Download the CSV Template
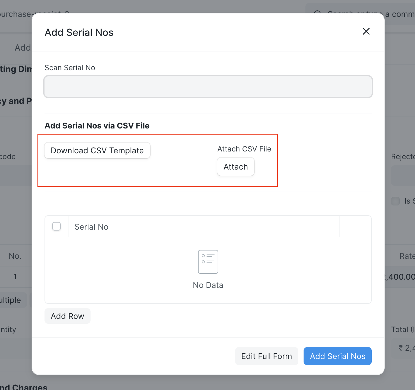The image size is (415, 390). (97, 150)
